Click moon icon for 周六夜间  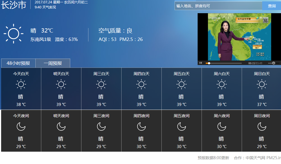tap(222, 126)
